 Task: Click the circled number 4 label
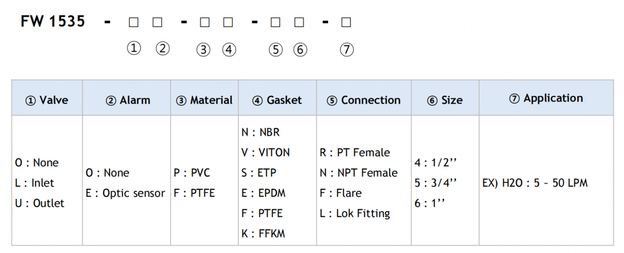(x=229, y=50)
